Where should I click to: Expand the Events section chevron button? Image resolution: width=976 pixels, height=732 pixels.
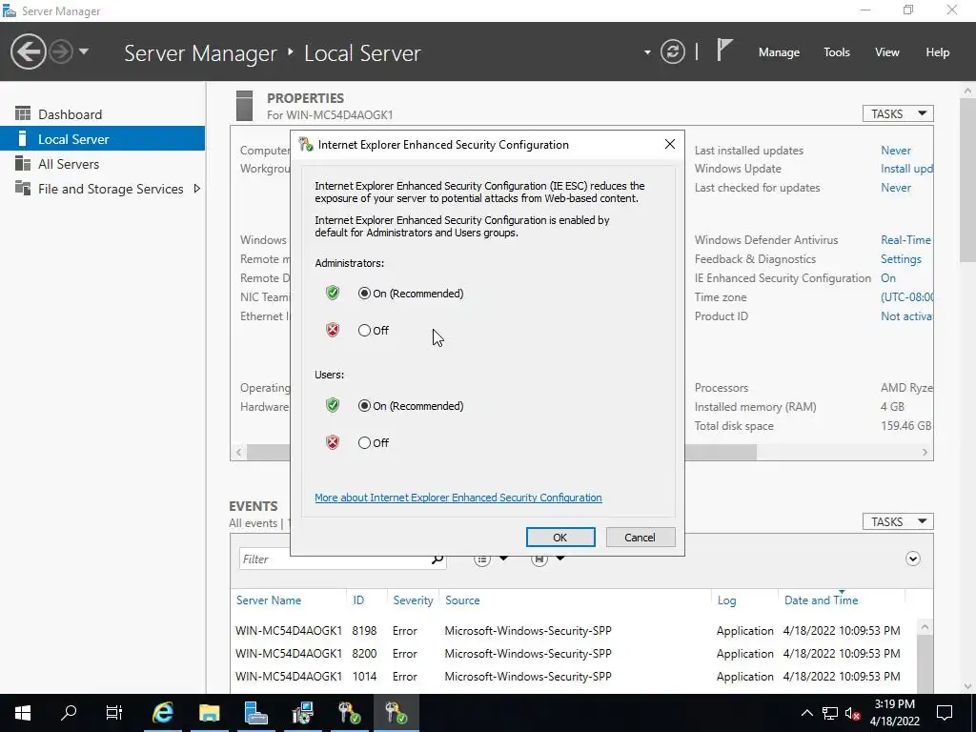[912, 559]
